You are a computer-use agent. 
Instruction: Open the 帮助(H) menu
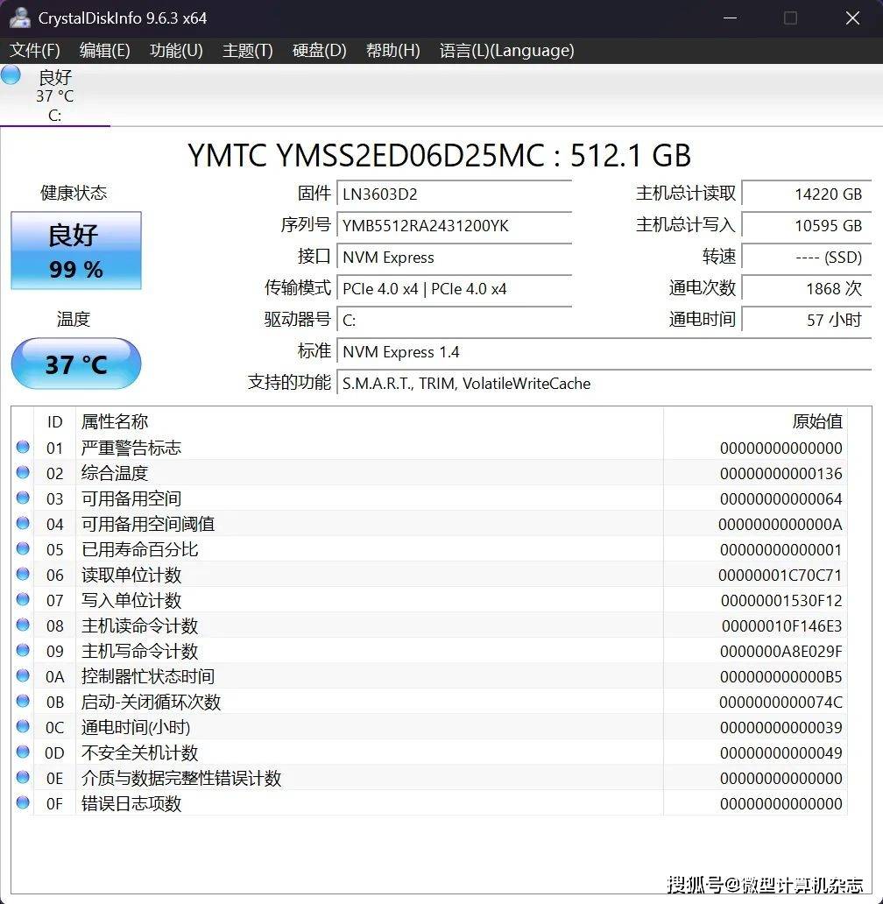[x=393, y=51]
